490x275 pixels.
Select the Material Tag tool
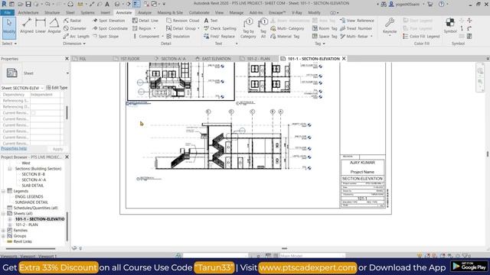pyautogui.click(x=285, y=37)
